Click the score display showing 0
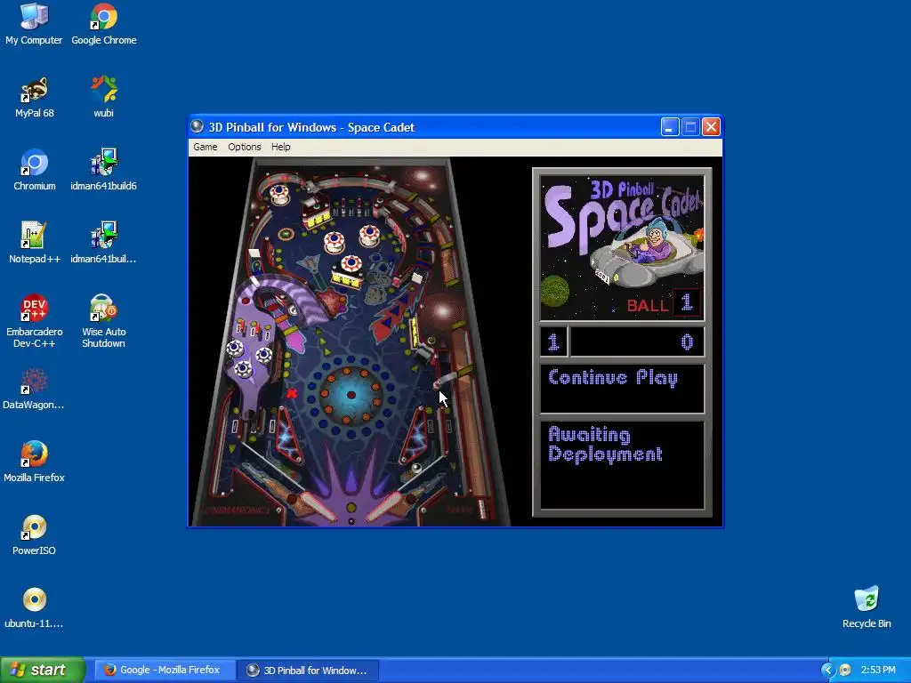911x683 pixels. point(638,341)
